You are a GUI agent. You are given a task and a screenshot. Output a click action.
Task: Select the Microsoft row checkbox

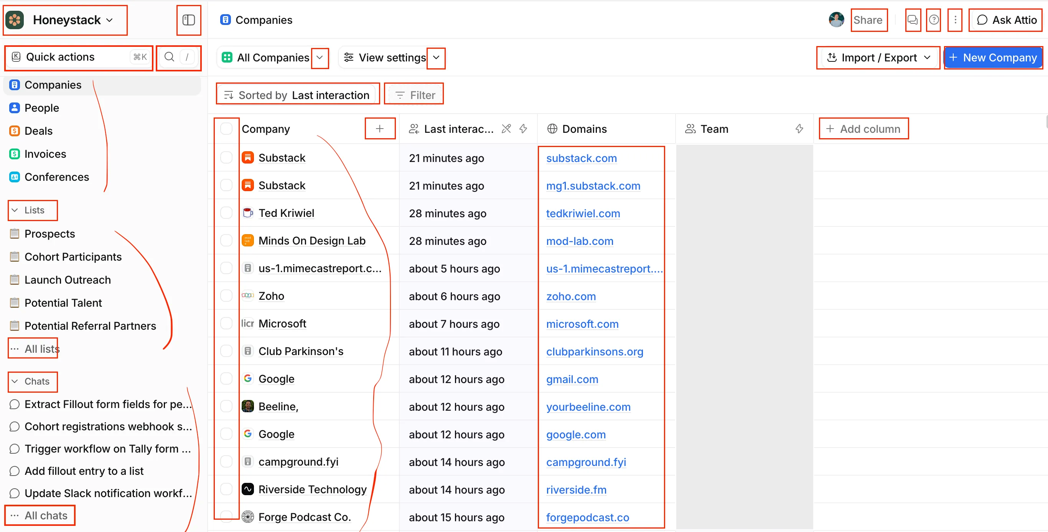(226, 324)
